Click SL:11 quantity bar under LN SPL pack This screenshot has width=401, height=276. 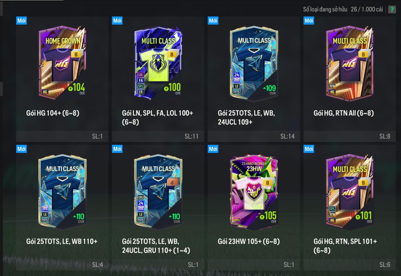158,136
